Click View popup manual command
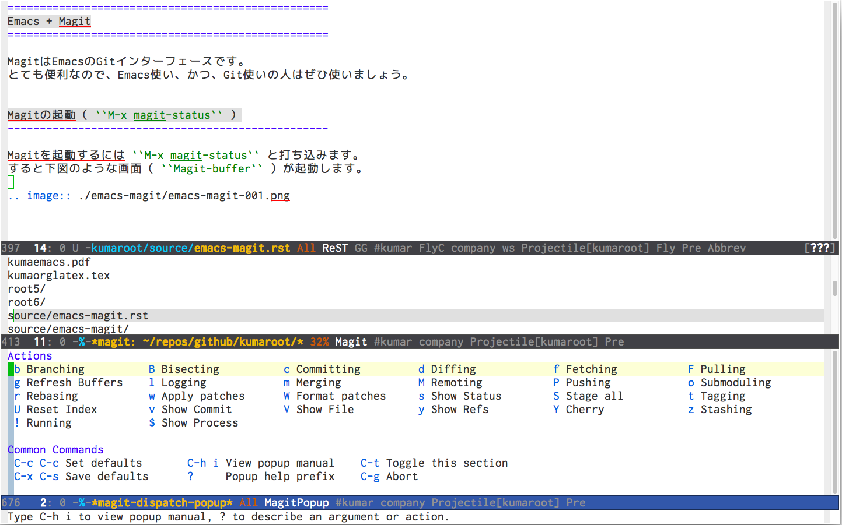 click(x=261, y=463)
